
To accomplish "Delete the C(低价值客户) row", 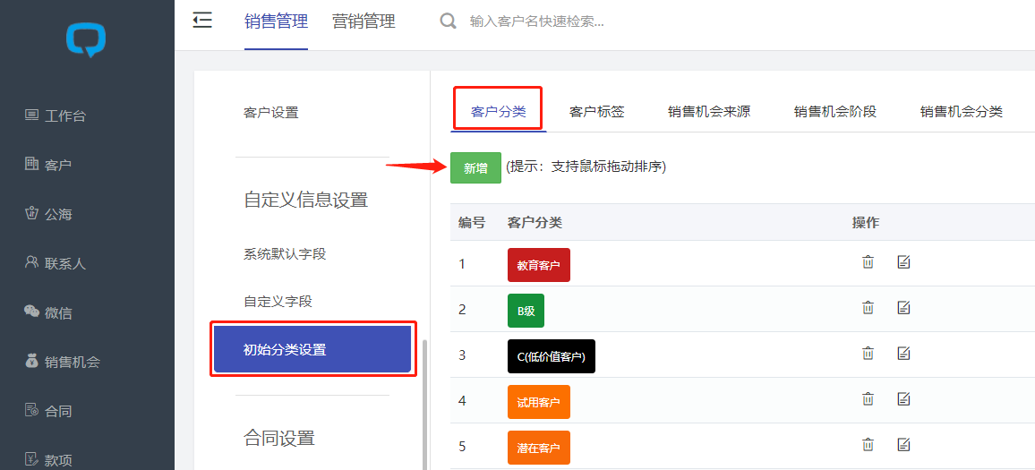I will tap(868, 353).
